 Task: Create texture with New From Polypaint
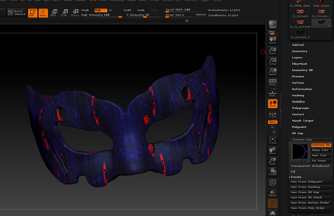pos(311,182)
